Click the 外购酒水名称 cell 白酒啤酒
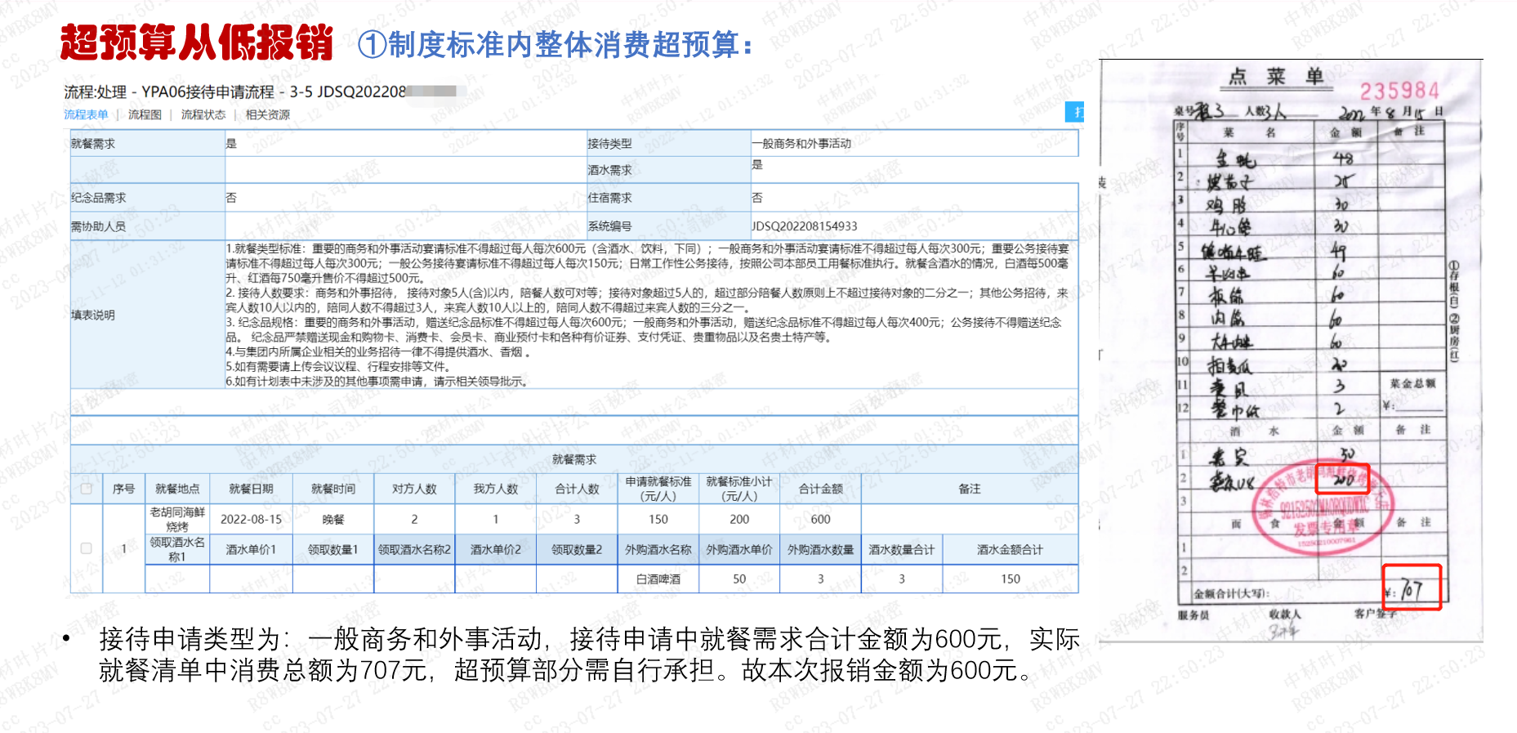This screenshot has width=1517, height=733. 658,579
